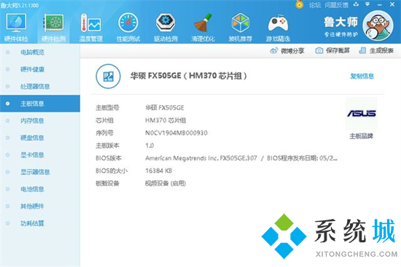Click the 16384 KB BIOS size value
Viewport: 401px width, 267px height.
[158, 171]
